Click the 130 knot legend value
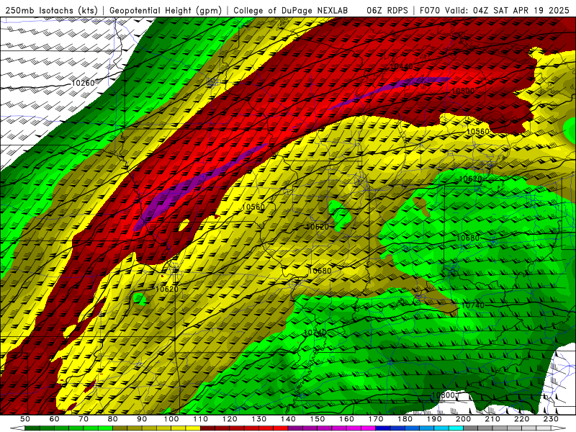This screenshot has height=432, width=576. [259, 419]
